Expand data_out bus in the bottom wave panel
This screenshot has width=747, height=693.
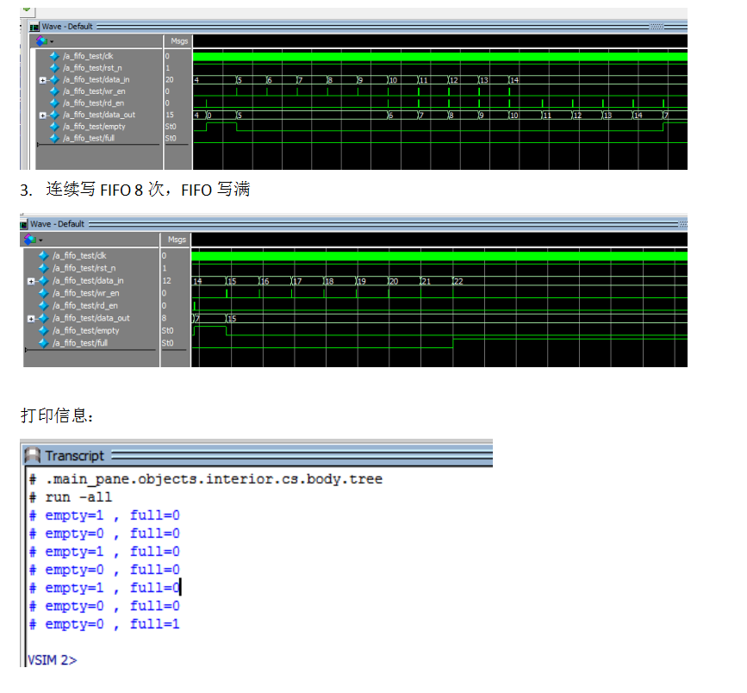click(x=31, y=318)
